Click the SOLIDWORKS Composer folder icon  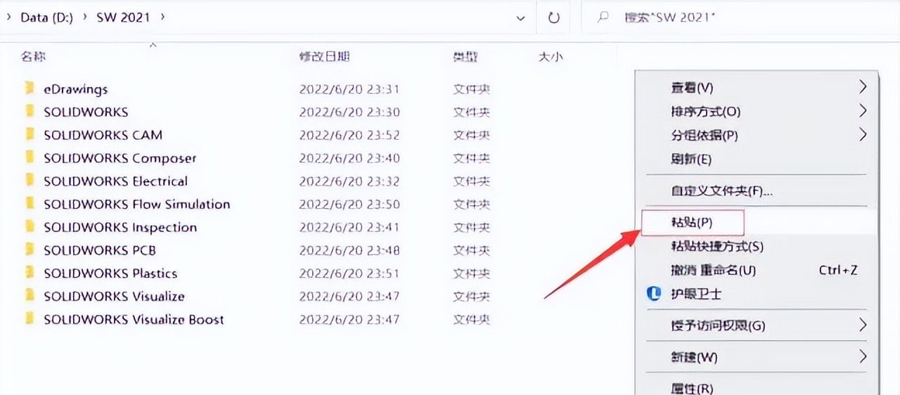tap(30, 157)
